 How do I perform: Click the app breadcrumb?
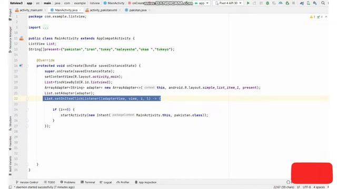29,3
